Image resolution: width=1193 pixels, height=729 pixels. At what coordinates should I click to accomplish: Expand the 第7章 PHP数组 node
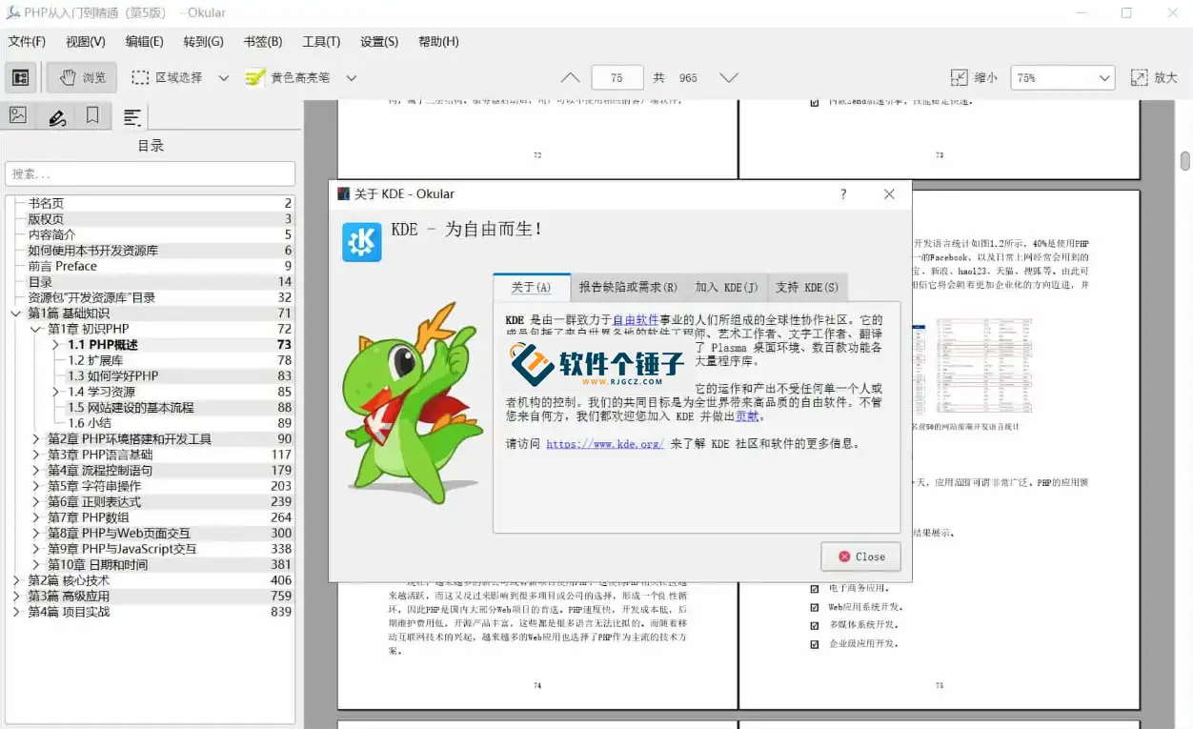[x=36, y=517]
